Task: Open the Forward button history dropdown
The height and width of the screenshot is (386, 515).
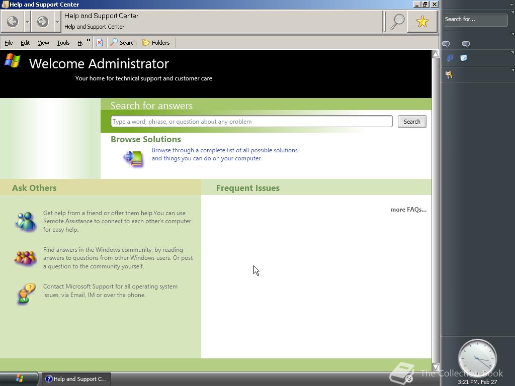Action: pyautogui.click(x=57, y=22)
